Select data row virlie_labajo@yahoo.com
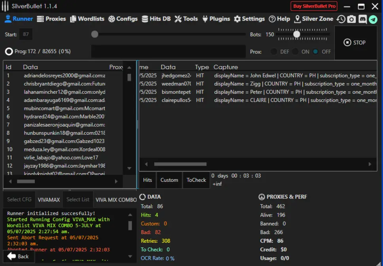This screenshot has height=266, width=383. pyautogui.click(x=63, y=158)
